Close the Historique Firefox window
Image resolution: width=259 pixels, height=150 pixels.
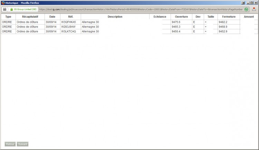256,3
